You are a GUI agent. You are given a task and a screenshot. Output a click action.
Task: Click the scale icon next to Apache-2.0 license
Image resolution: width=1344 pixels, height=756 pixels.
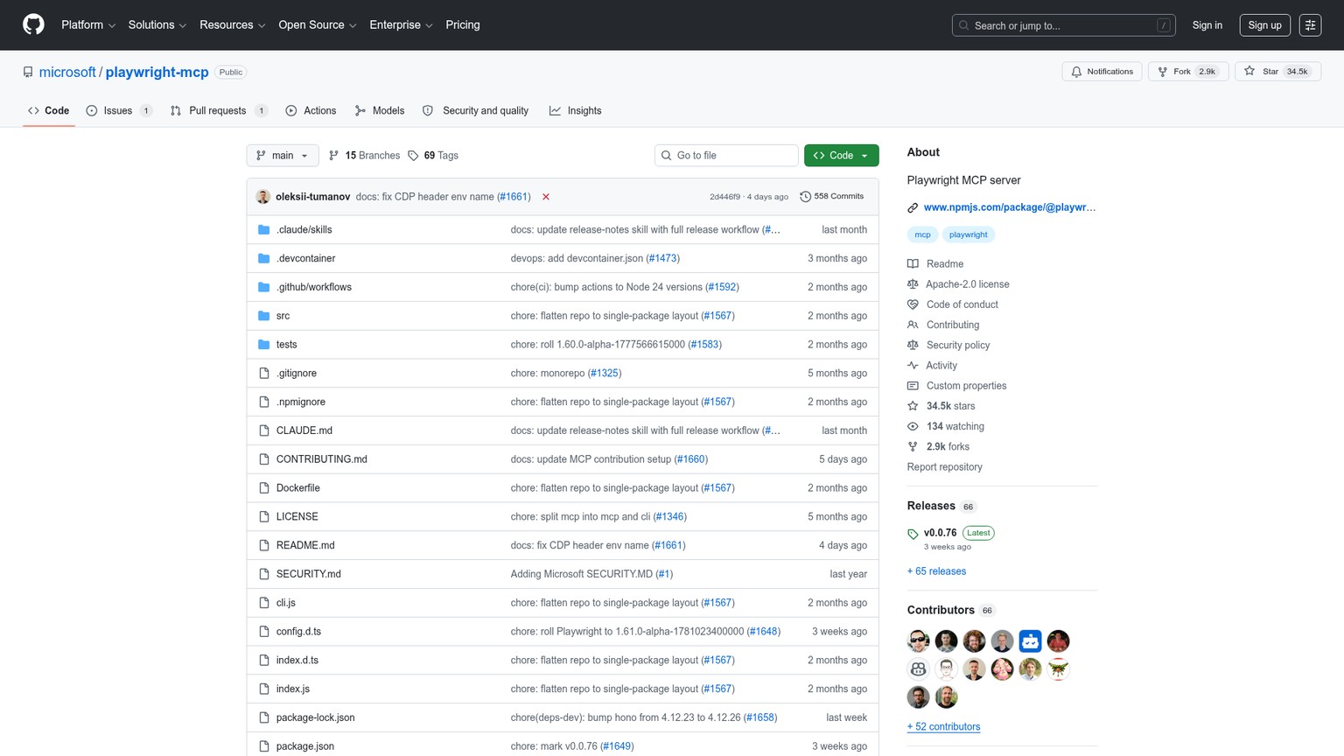pos(913,284)
